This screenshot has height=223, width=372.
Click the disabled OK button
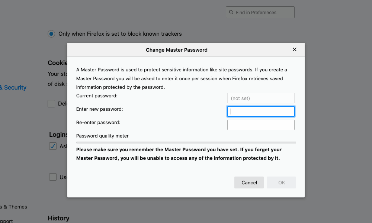(281, 182)
